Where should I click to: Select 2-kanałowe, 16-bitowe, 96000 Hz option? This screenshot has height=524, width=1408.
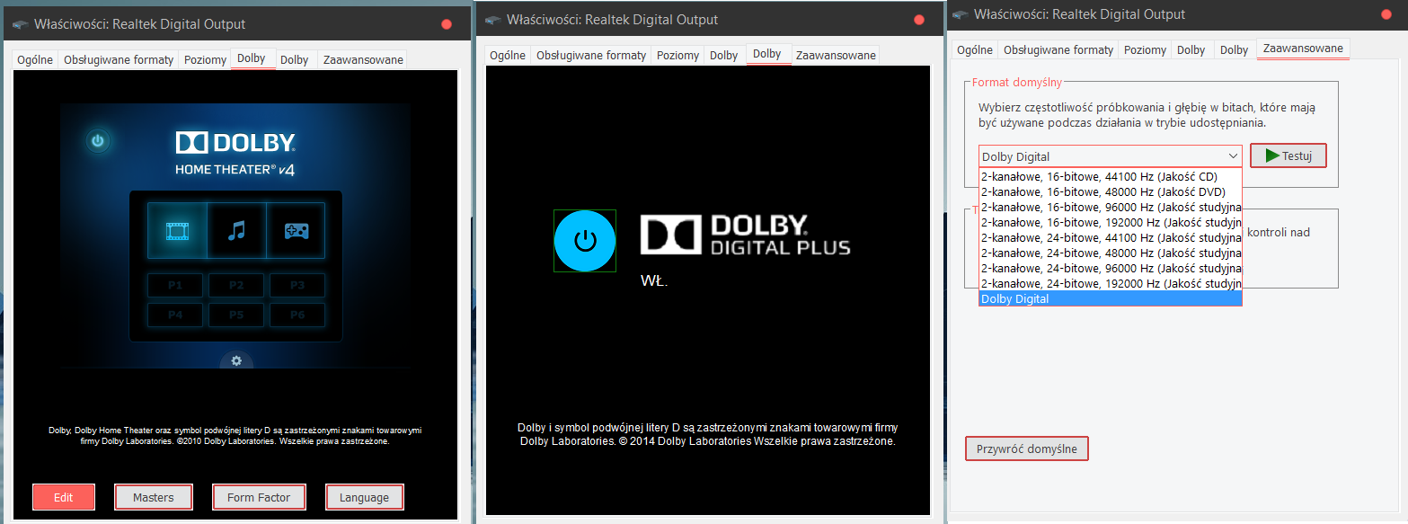[x=1111, y=207]
